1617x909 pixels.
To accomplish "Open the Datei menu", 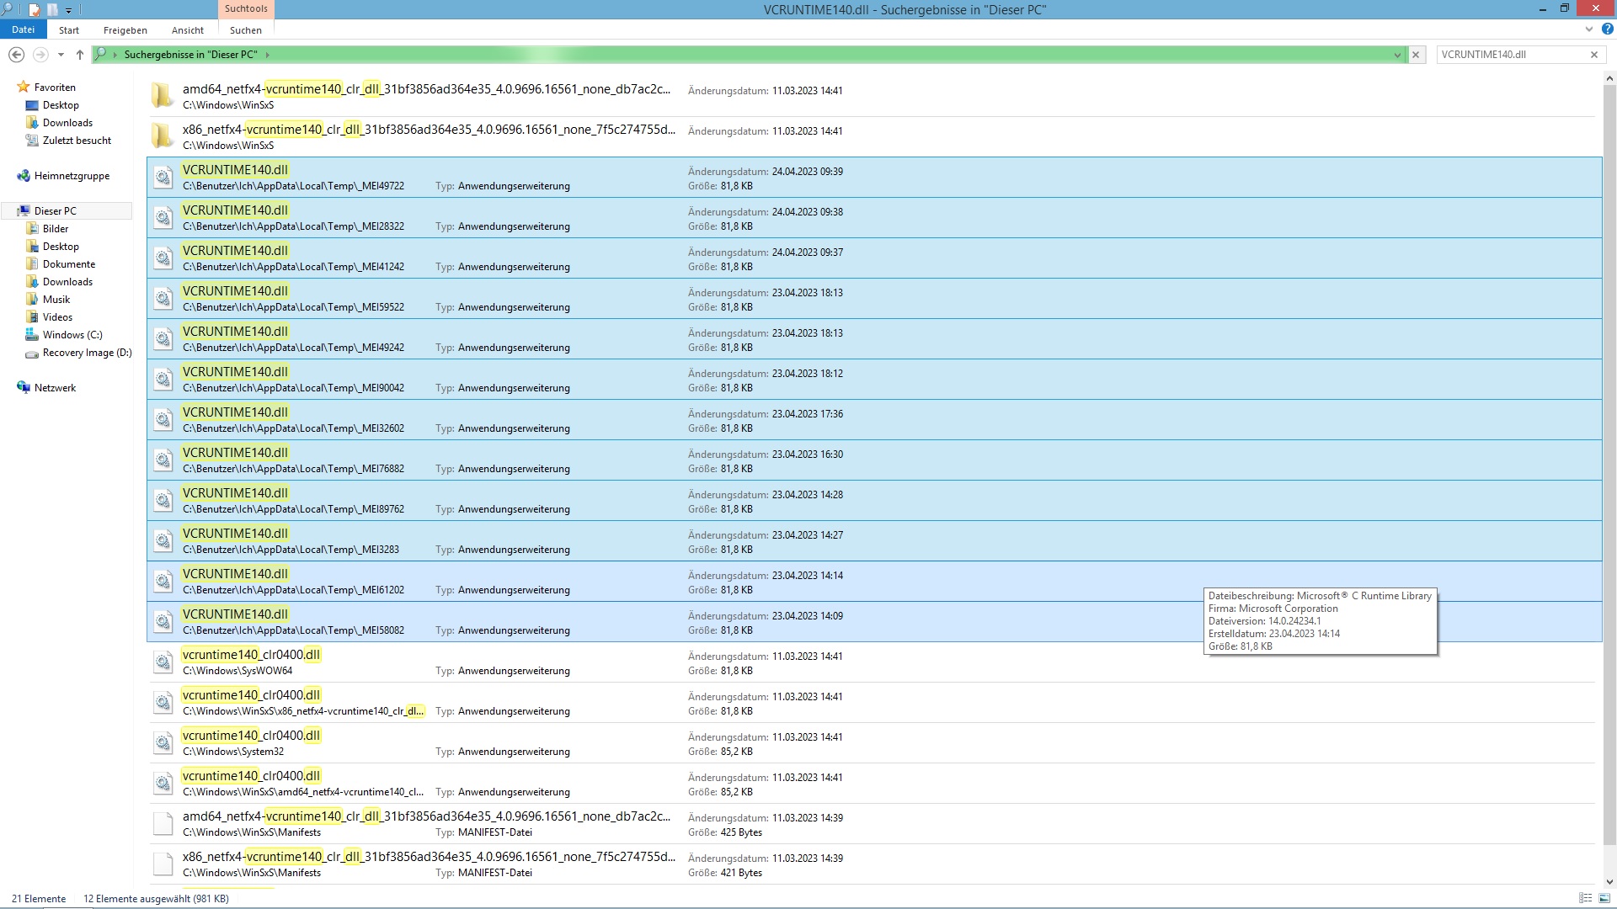I will pos(23,29).
